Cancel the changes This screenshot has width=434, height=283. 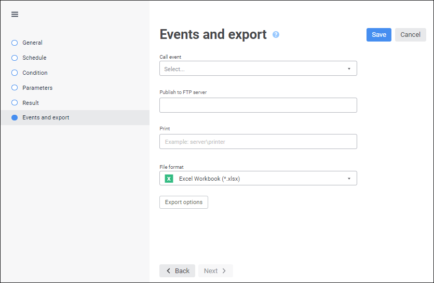coord(410,35)
